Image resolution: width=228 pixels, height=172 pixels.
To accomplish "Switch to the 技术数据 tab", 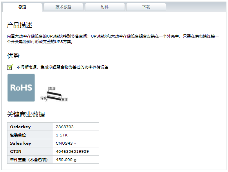I will pyautogui.click(x=63, y=7).
